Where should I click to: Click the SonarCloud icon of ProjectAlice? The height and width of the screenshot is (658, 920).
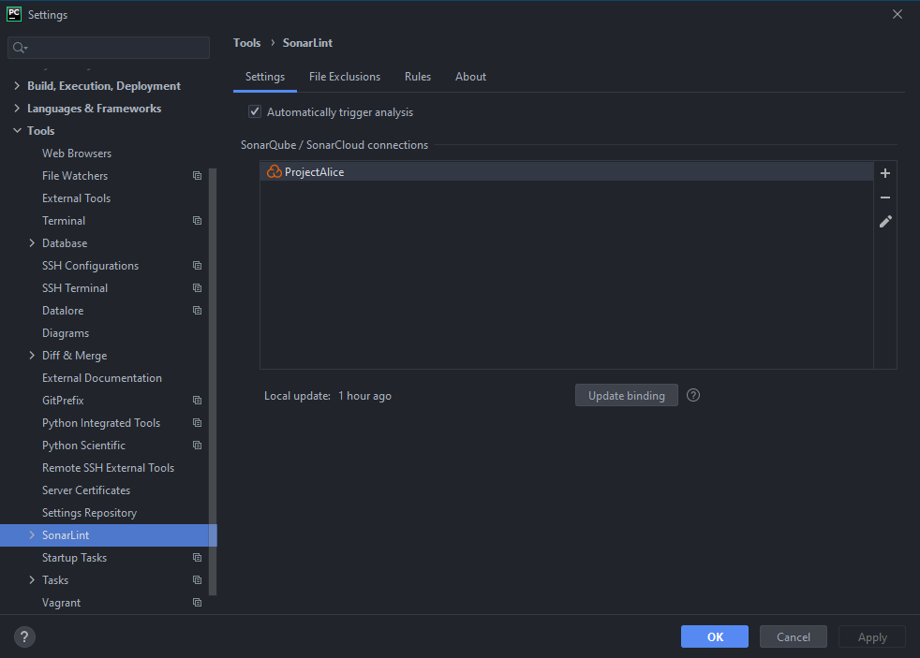[274, 171]
